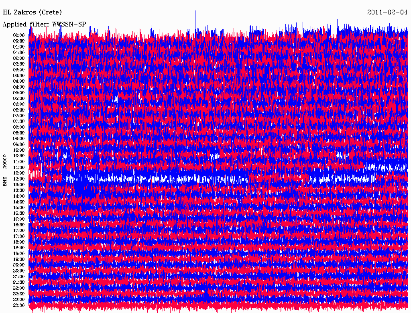Click the 19:30 time label
Screen dimensions: 411x313
pos(19,260)
